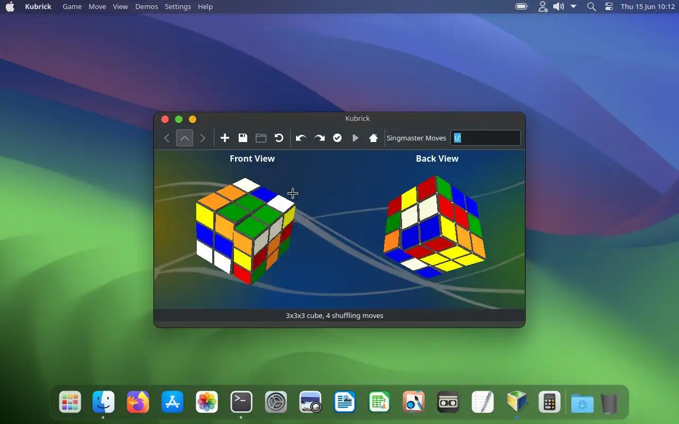The height and width of the screenshot is (424, 679).
Task: Click the right arrow view toolbar button
Action: click(x=203, y=138)
